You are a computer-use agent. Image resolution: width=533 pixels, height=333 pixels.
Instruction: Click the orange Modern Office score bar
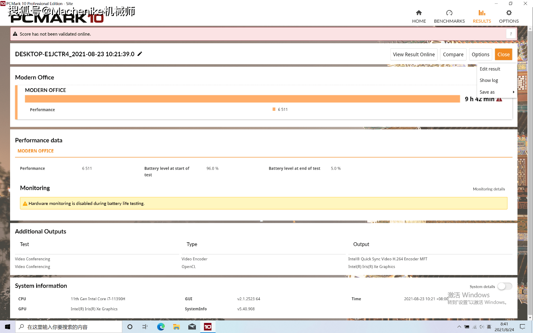point(242,99)
